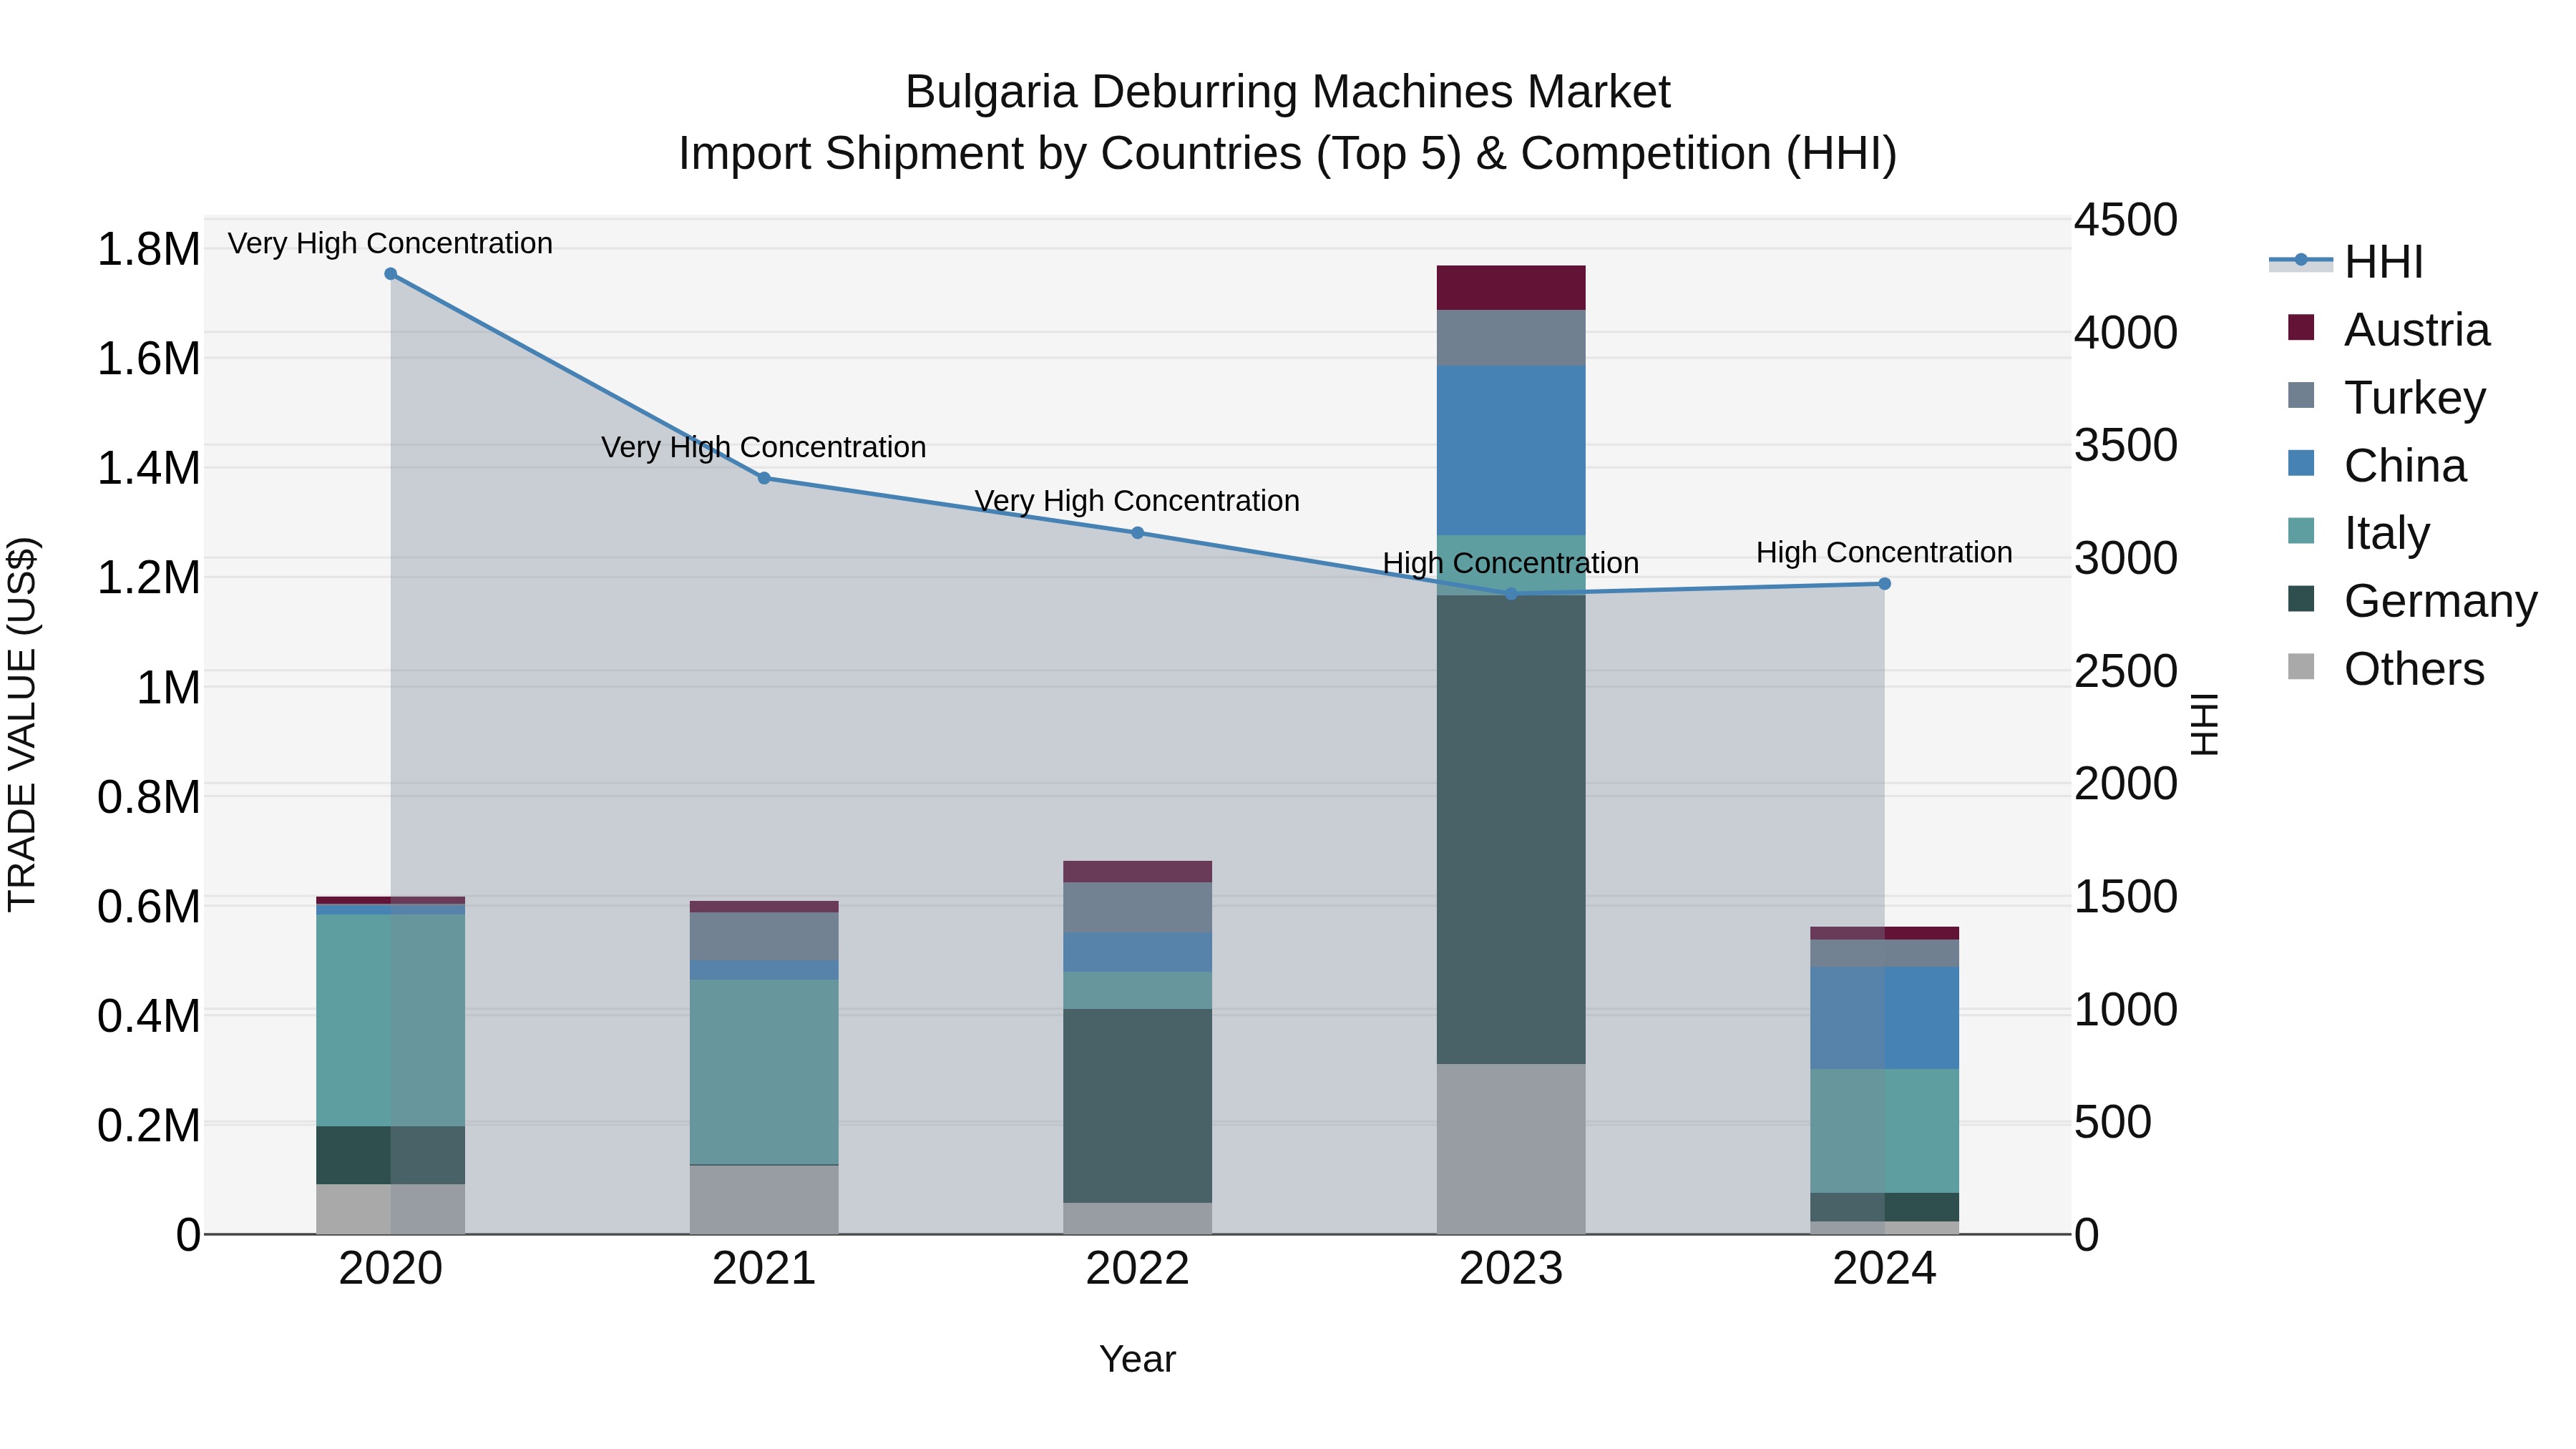The height and width of the screenshot is (1449, 2576).
Task: Click the Year x-axis title
Action: click(1138, 1359)
